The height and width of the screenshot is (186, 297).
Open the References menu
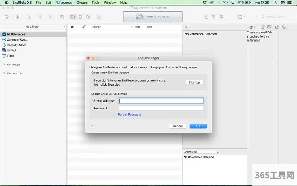64,3
